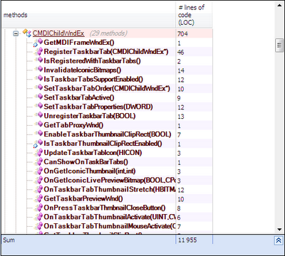Click the icon beside OnPressTaskbarThmbnailCloseButton()
Screen dimensions: 285x256
click(38, 208)
